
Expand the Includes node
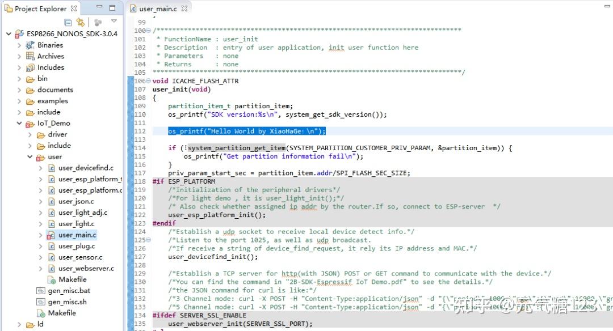click(19, 67)
